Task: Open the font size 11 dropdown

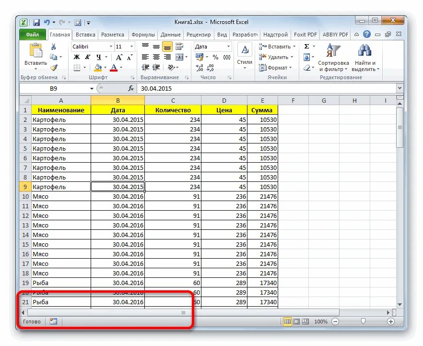Action: tap(131, 47)
